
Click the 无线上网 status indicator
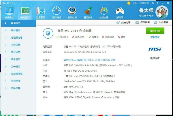[78, 37]
